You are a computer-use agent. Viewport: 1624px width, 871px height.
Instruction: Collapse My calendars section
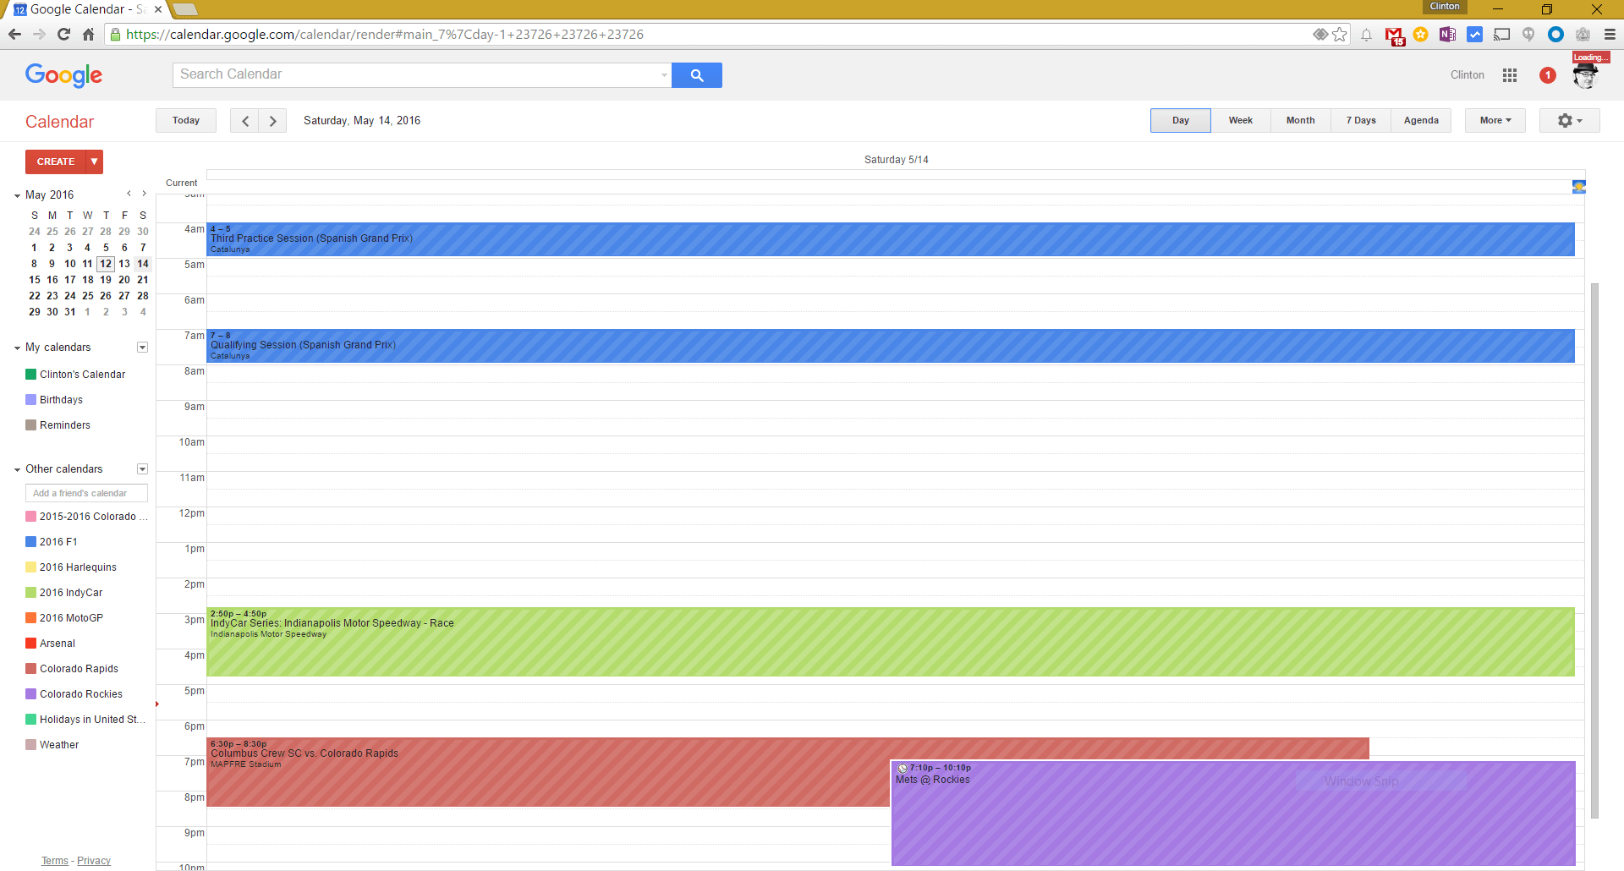17,348
